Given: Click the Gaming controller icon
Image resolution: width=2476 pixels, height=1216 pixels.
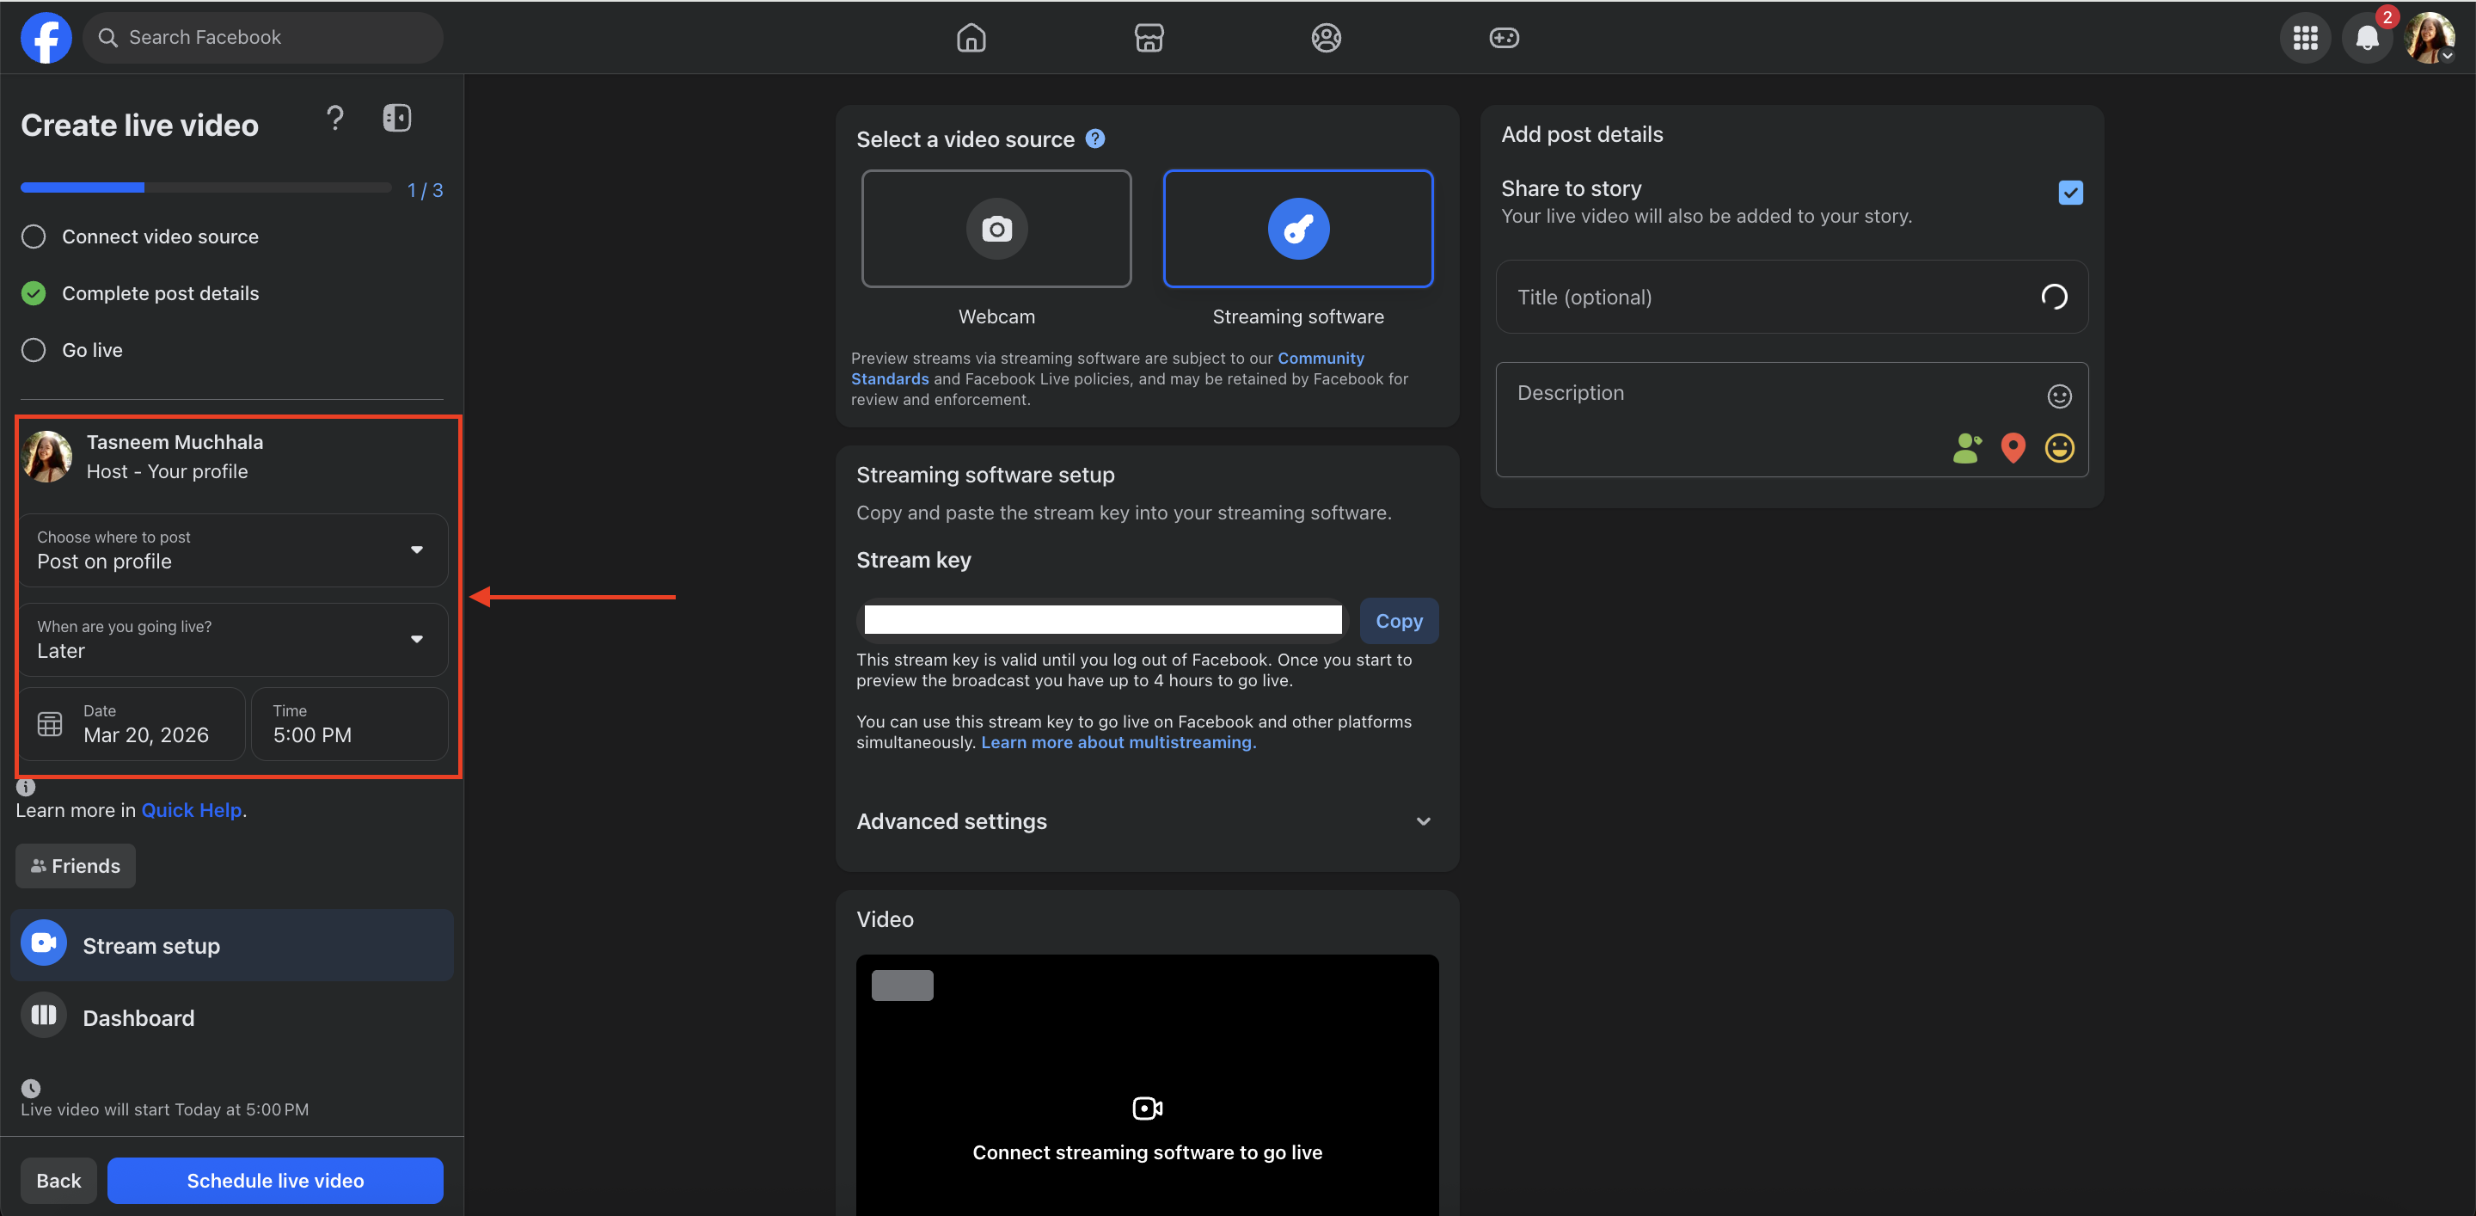Looking at the screenshot, I should click(1504, 38).
